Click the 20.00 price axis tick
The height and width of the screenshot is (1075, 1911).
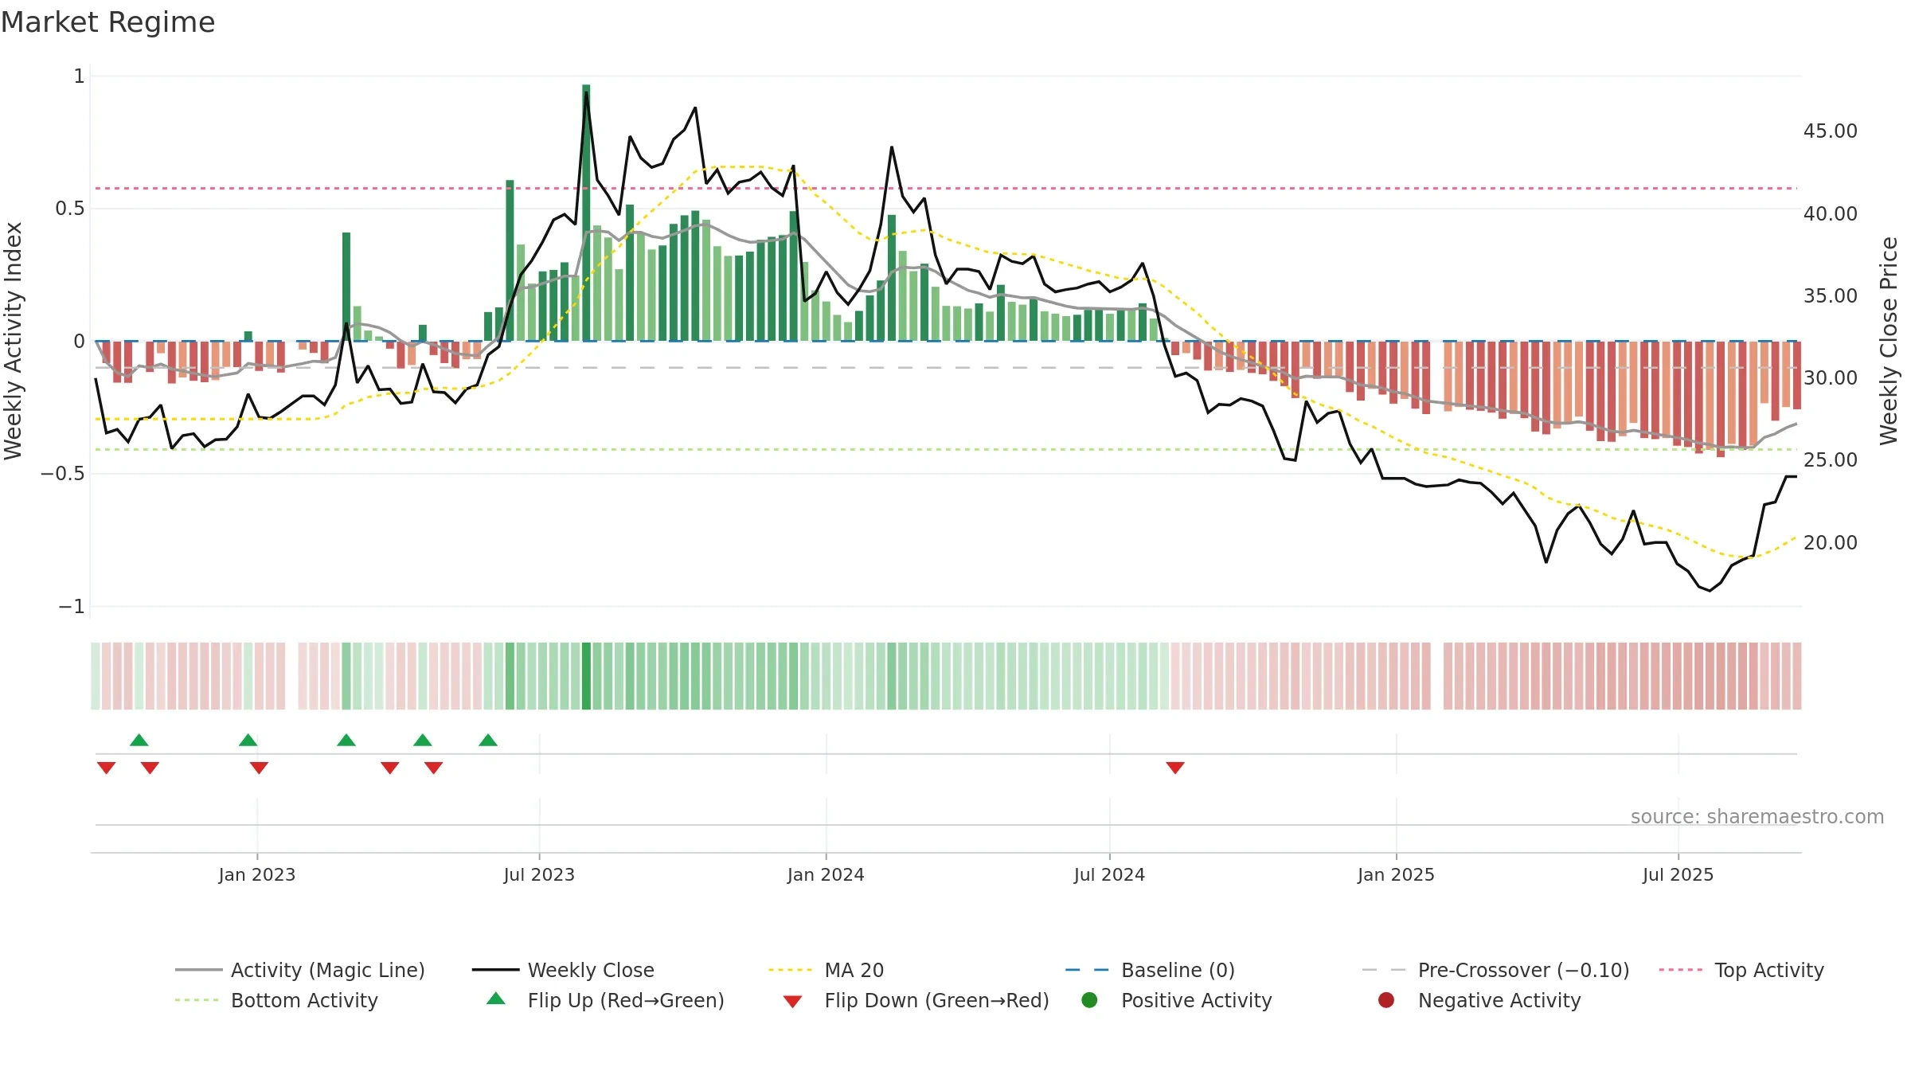[x=1830, y=542]
